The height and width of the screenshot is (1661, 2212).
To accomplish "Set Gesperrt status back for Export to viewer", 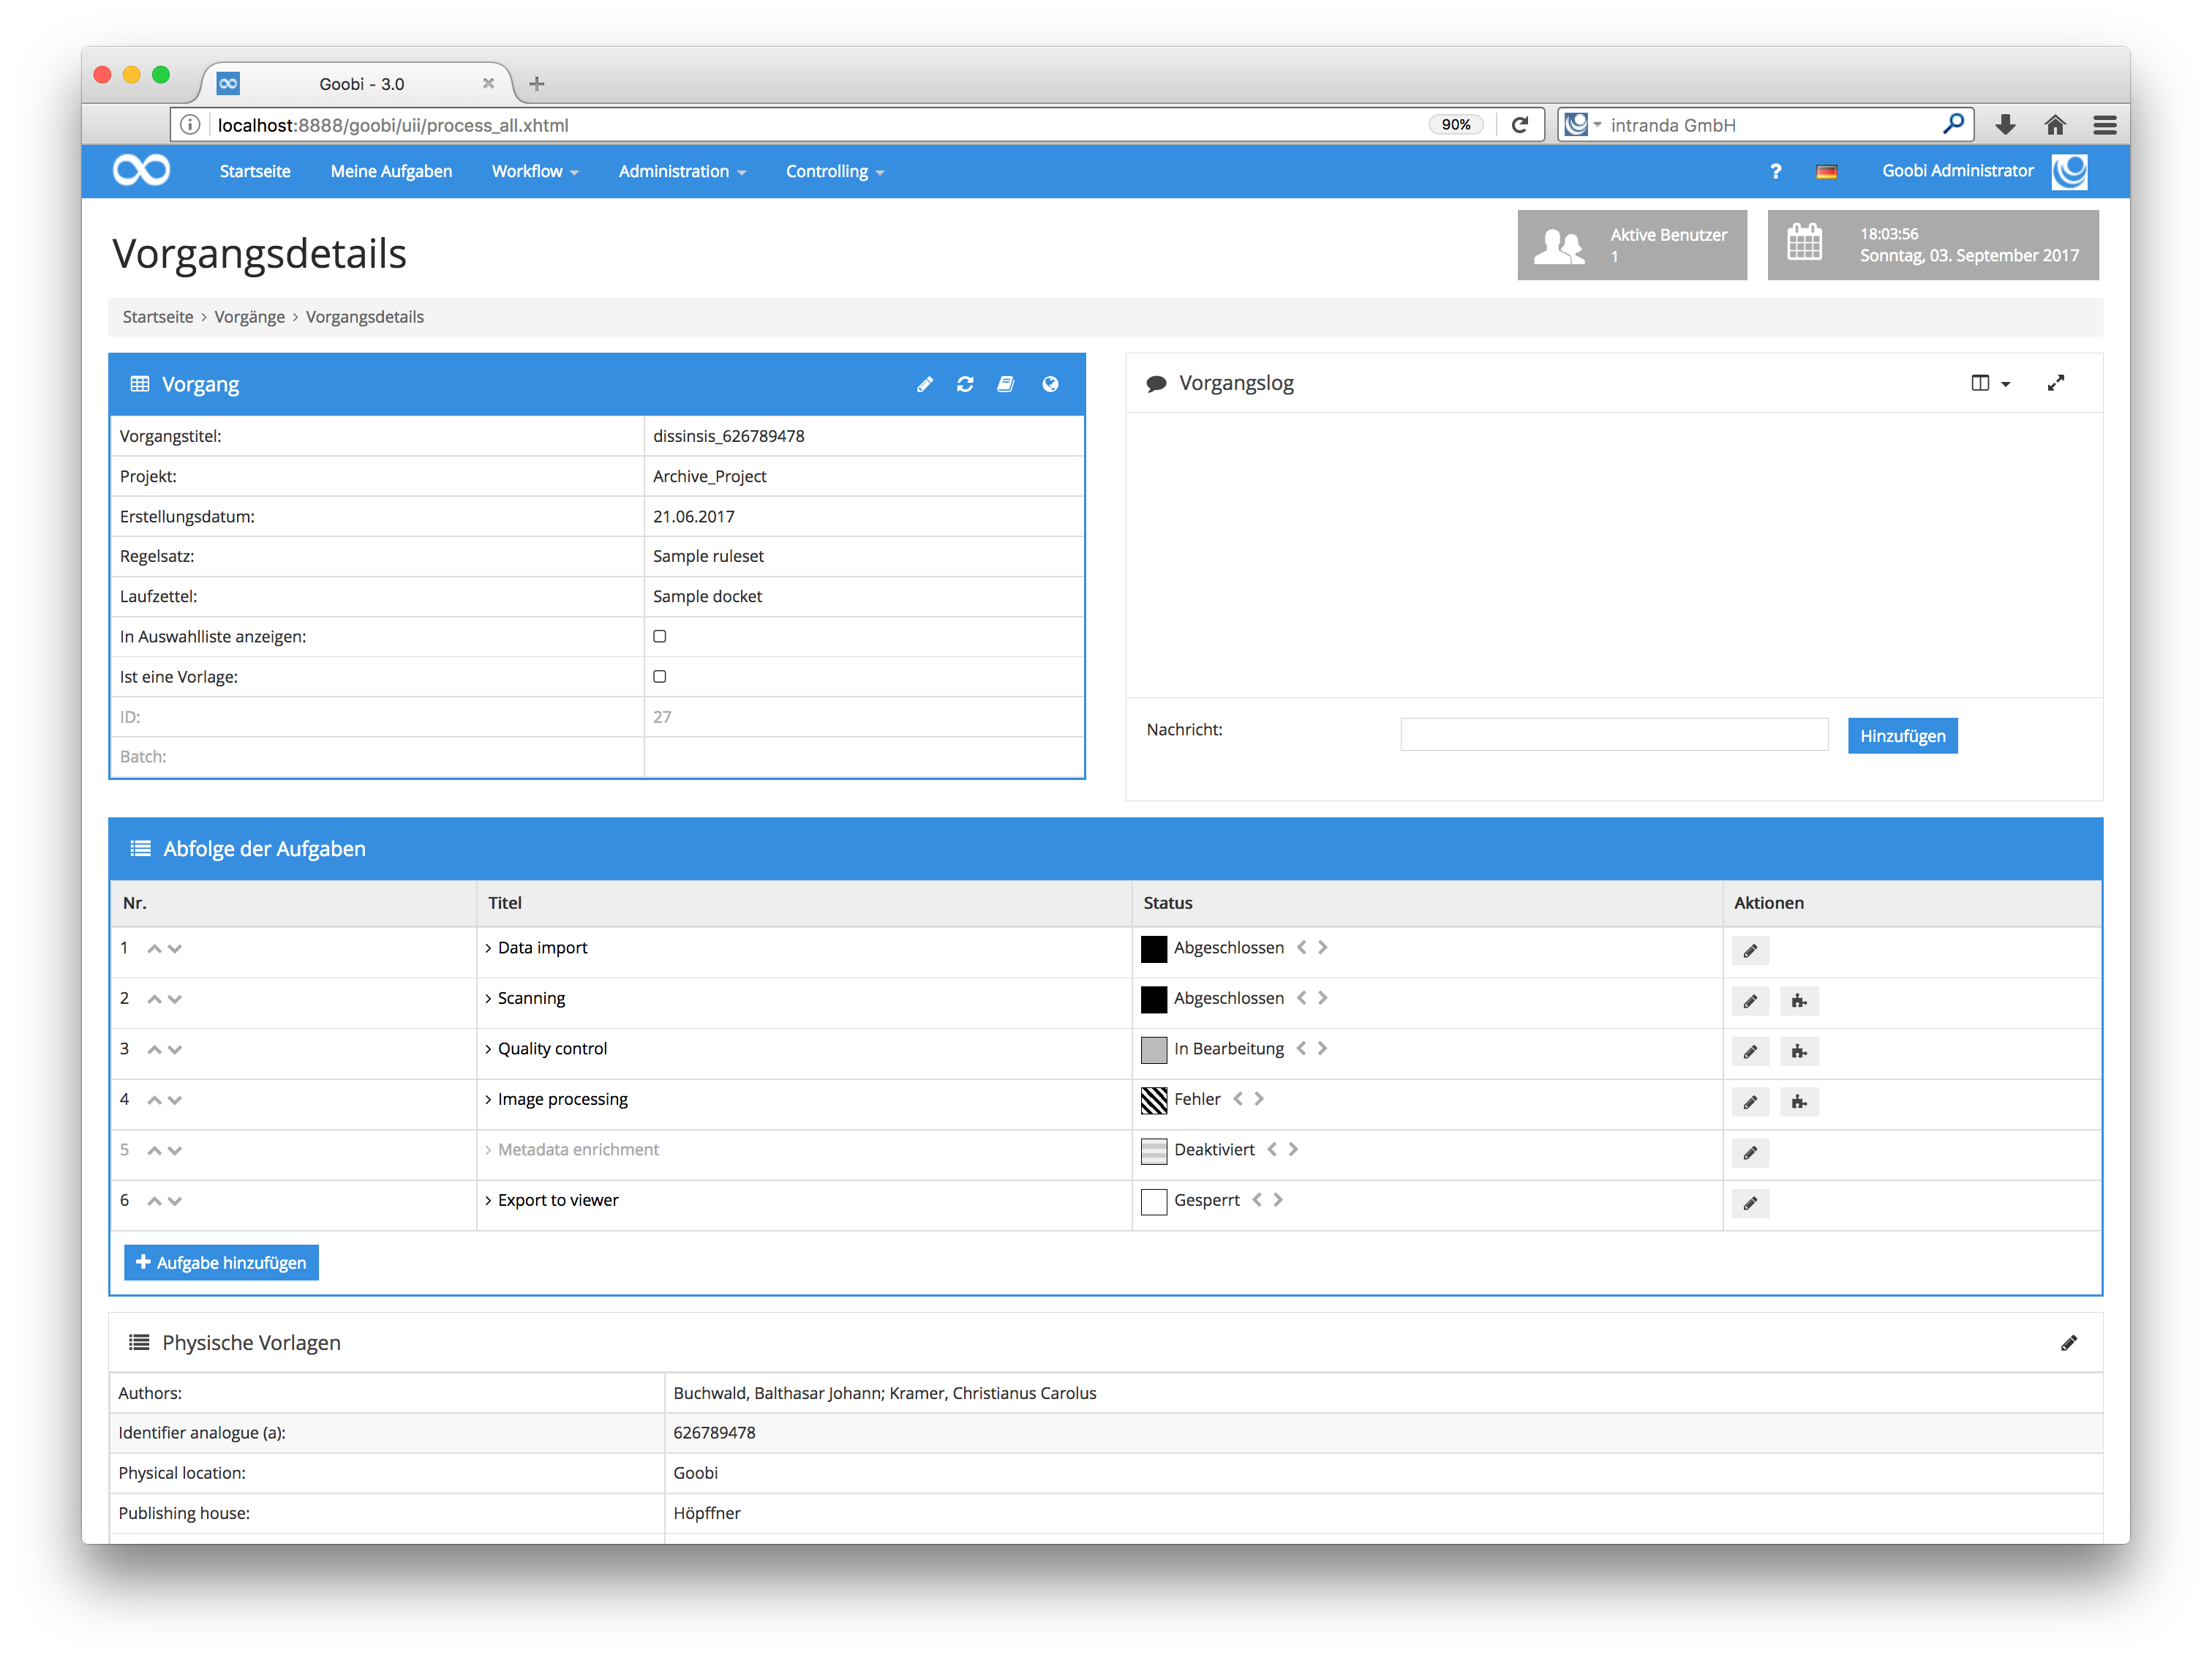I will click(1257, 1200).
